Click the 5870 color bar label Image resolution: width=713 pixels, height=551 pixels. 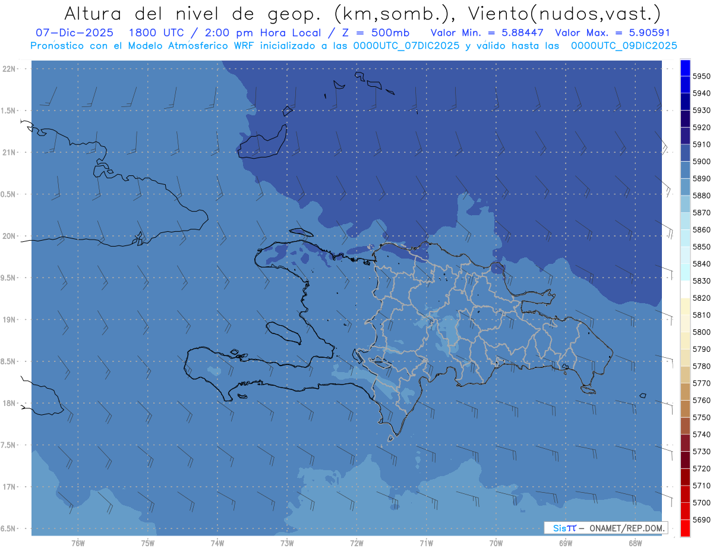(x=701, y=212)
